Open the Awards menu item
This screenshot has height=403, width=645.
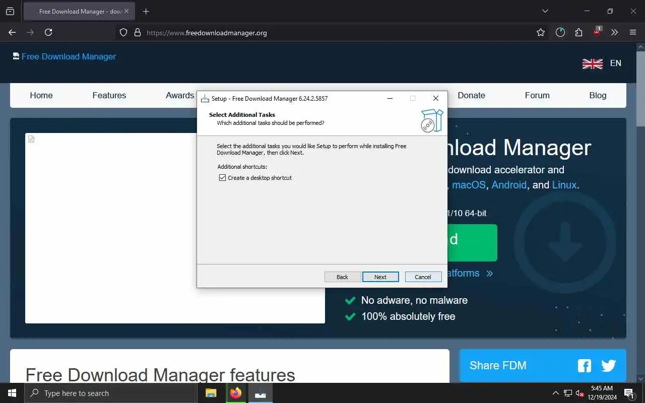tap(180, 95)
